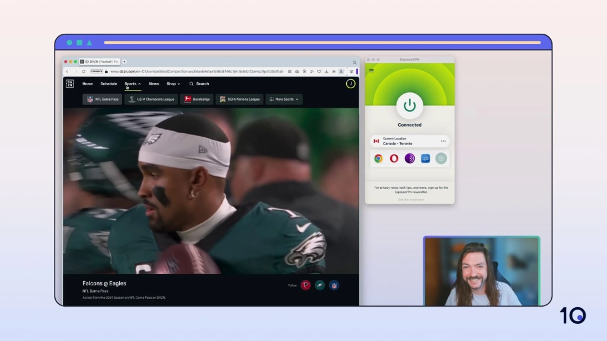
Task: Open browser profile account icon
Action: pos(341,72)
